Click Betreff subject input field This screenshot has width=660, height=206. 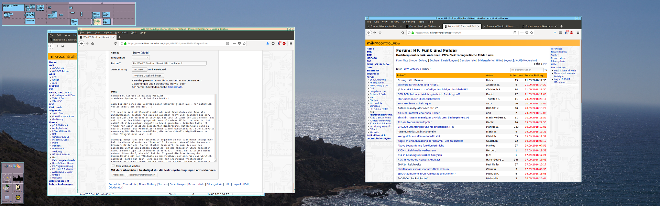point(169,63)
